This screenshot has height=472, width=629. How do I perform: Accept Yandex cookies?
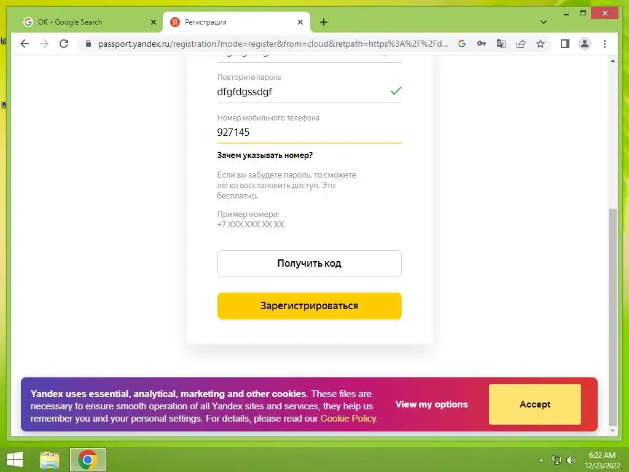coord(535,404)
